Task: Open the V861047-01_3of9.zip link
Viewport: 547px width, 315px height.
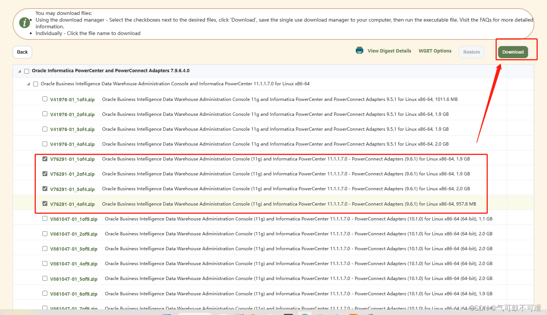Action: click(x=74, y=249)
